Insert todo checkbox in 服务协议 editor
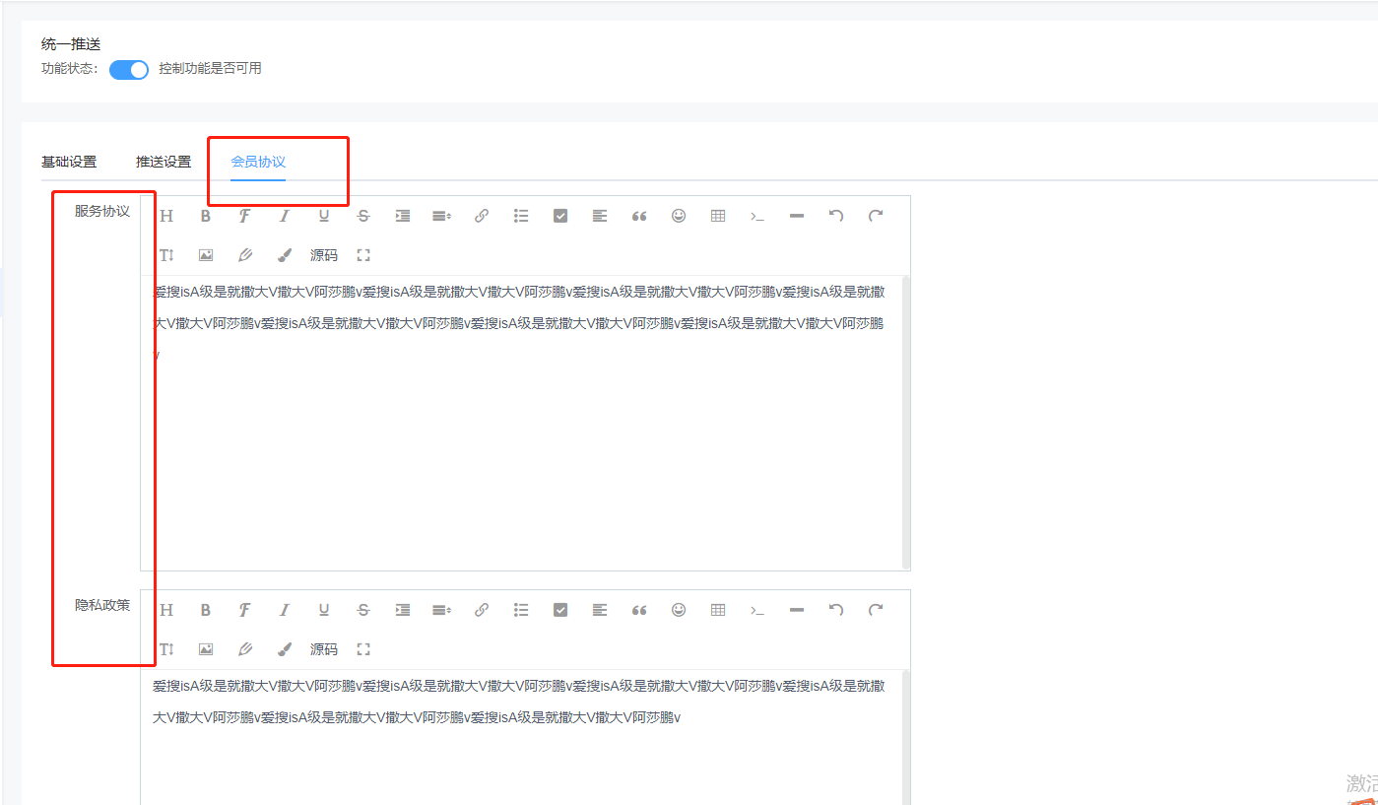 pos(560,216)
